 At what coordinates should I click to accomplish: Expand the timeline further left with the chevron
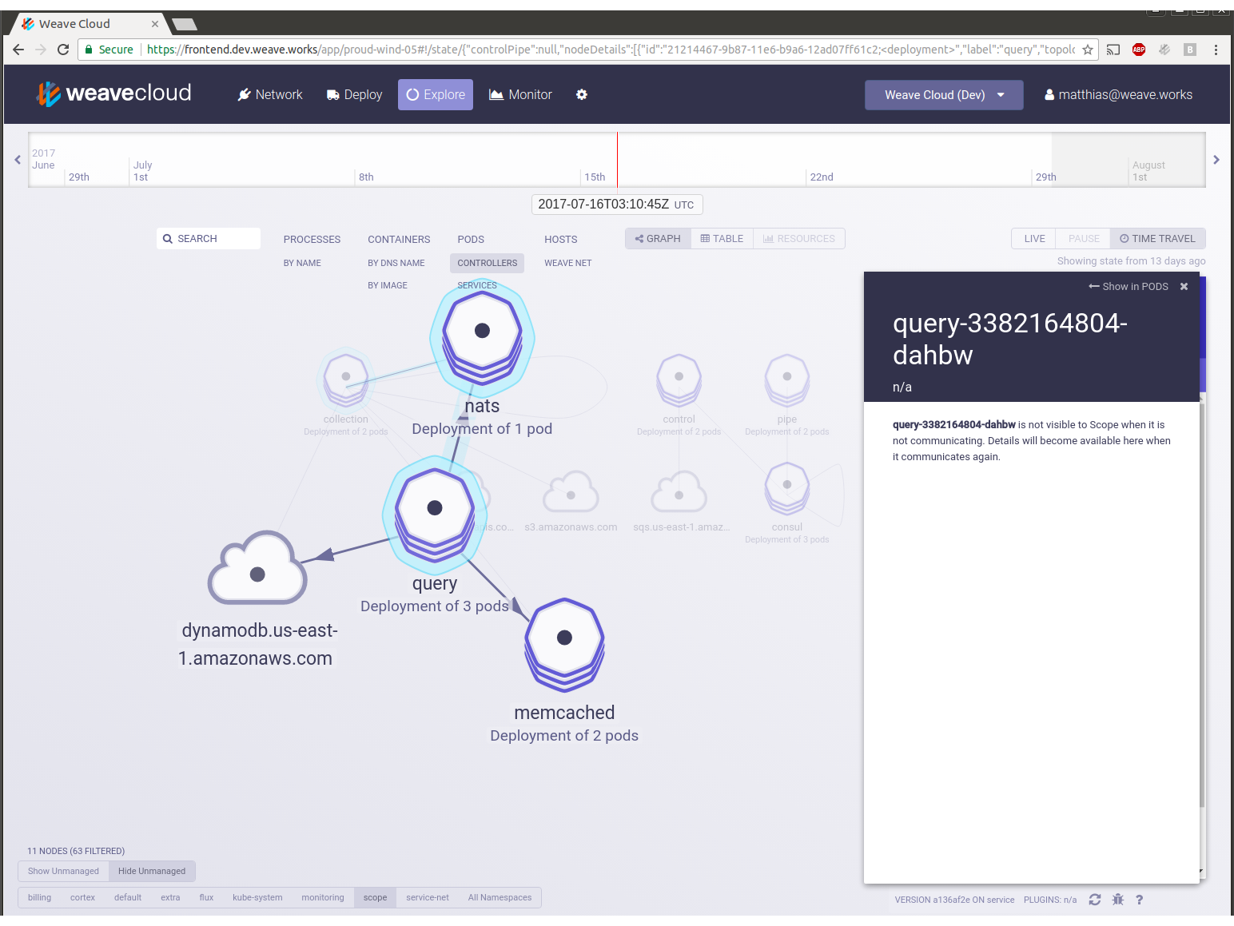17,159
